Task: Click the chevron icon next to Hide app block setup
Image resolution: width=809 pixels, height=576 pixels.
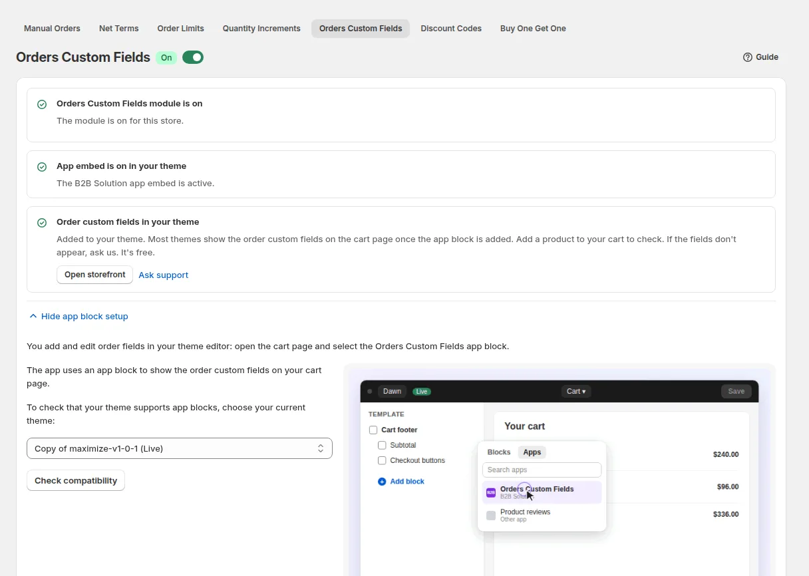Action: point(33,317)
